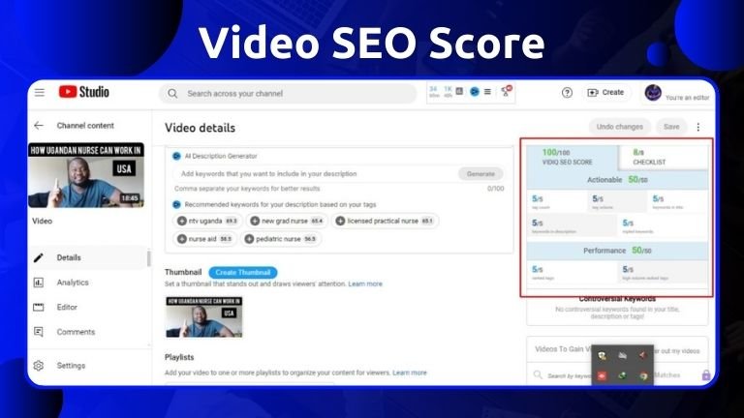The height and width of the screenshot is (418, 744).
Task: Open Analytics in the left sidebar
Action: coord(72,283)
